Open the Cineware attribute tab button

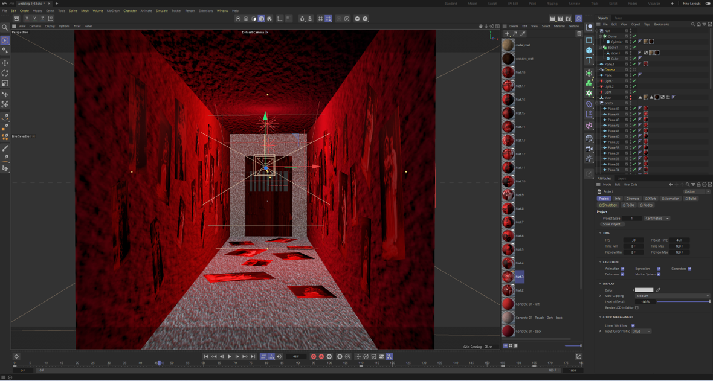pos(633,198)
